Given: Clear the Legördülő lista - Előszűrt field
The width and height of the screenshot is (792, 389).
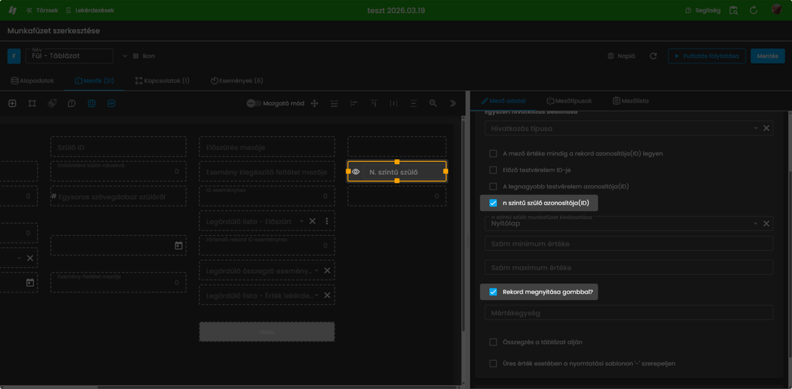Looking at the screenshot, I should [313, 221].
